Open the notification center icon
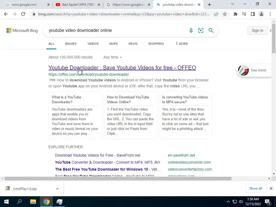Viewport: 276px width, 207px height. [x=267, y=202]
